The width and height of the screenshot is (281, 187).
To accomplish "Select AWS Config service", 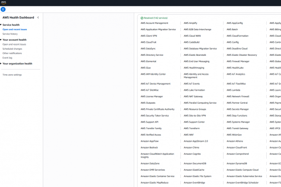I will (x=233, y=42).
